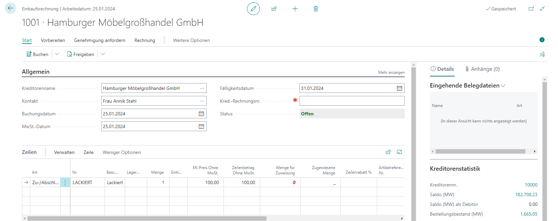Click Name column in Belegdateien
The height and width of the screenshot is (221, 558).
437,106
